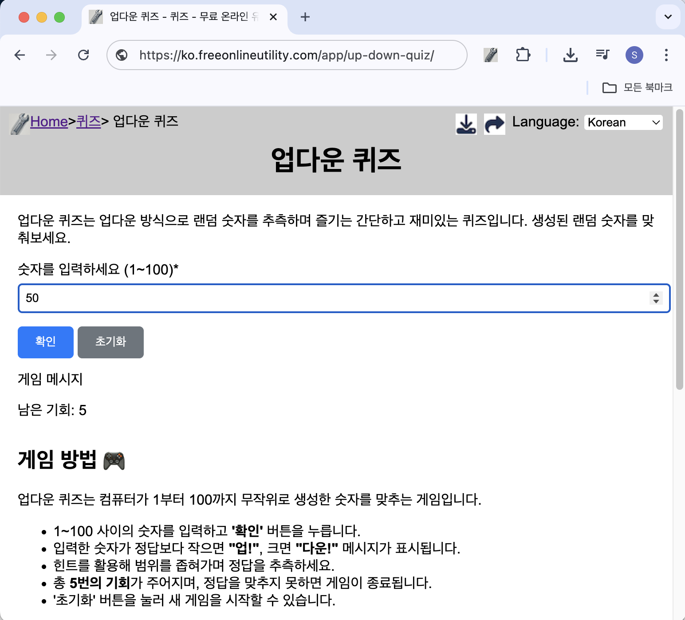Click the page install download icon
The height and width of the screenshot is (620, 685).
[466, 124]
